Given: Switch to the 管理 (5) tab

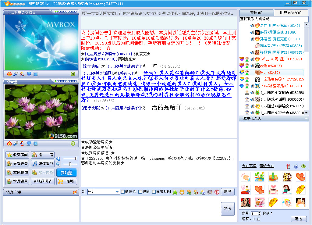Looking at the screenshot, I should tap(256, 13).
